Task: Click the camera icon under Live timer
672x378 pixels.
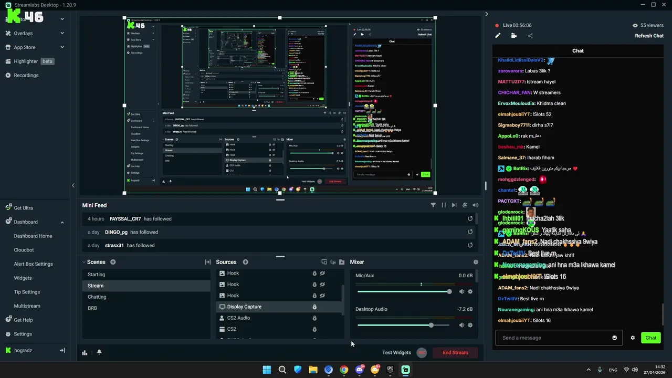Action: click(514, 36)
